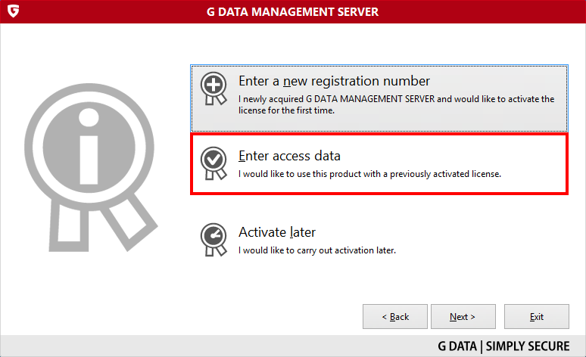Click the 'G DATA MANAGEMENT SERVER' title text
Screen dimensions: 586x357
pos(293,12)
